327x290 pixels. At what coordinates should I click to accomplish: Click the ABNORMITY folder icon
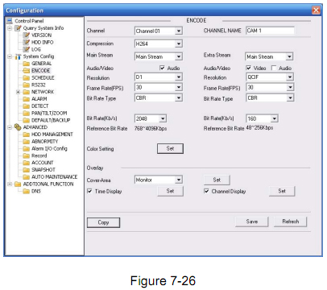[27, 142]
